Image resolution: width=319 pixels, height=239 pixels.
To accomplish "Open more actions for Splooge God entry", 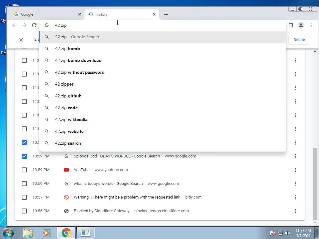I will pyautogui.click(x=295, y=156).
